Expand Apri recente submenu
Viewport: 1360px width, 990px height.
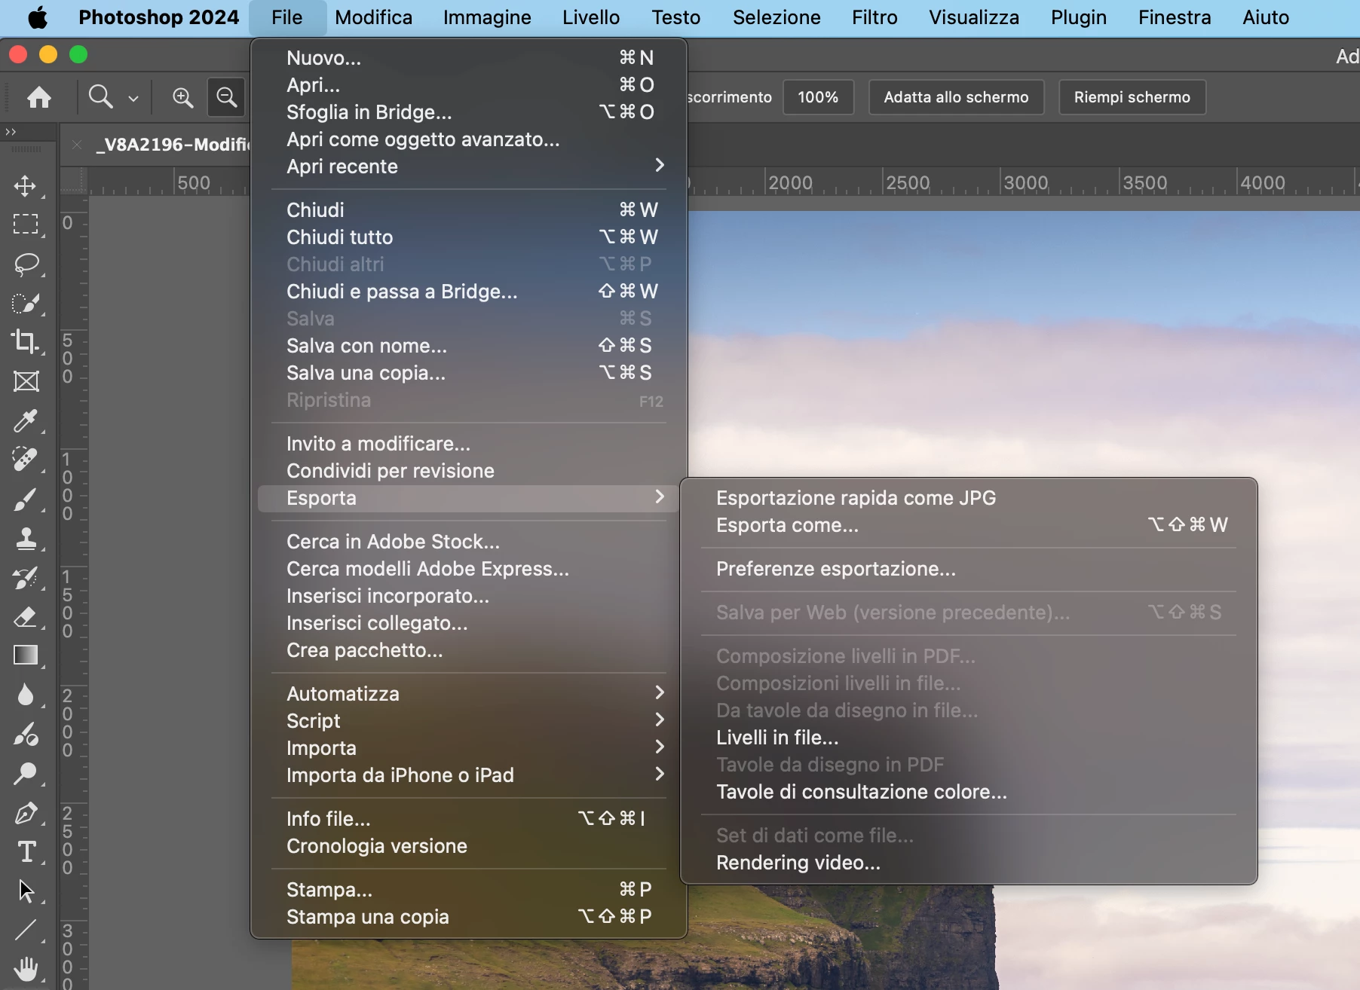(468, 166)
